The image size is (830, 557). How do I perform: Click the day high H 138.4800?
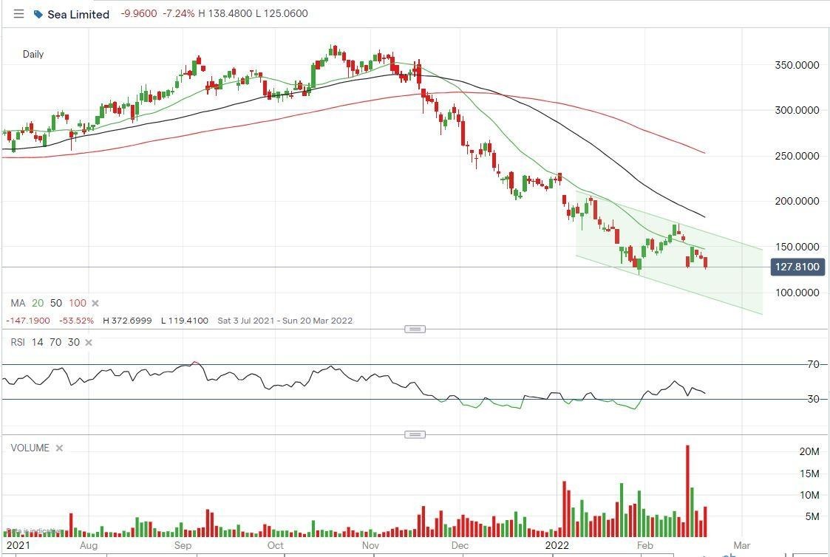[225, 14]
